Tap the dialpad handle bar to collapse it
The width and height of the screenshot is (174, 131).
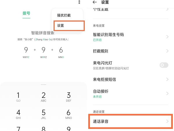point(43,85)
